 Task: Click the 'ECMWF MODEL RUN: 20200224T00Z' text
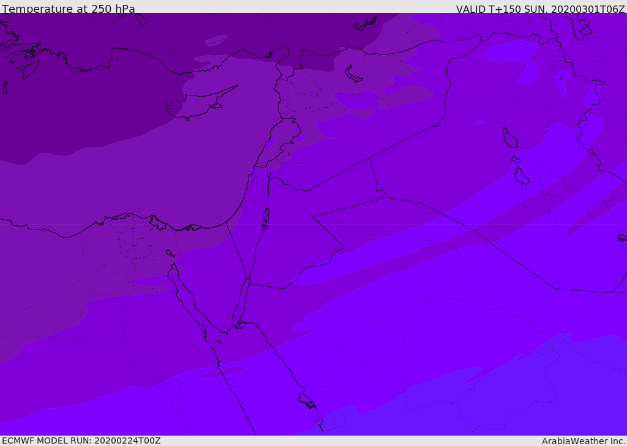pyautogui.click(x=81, y=440)
